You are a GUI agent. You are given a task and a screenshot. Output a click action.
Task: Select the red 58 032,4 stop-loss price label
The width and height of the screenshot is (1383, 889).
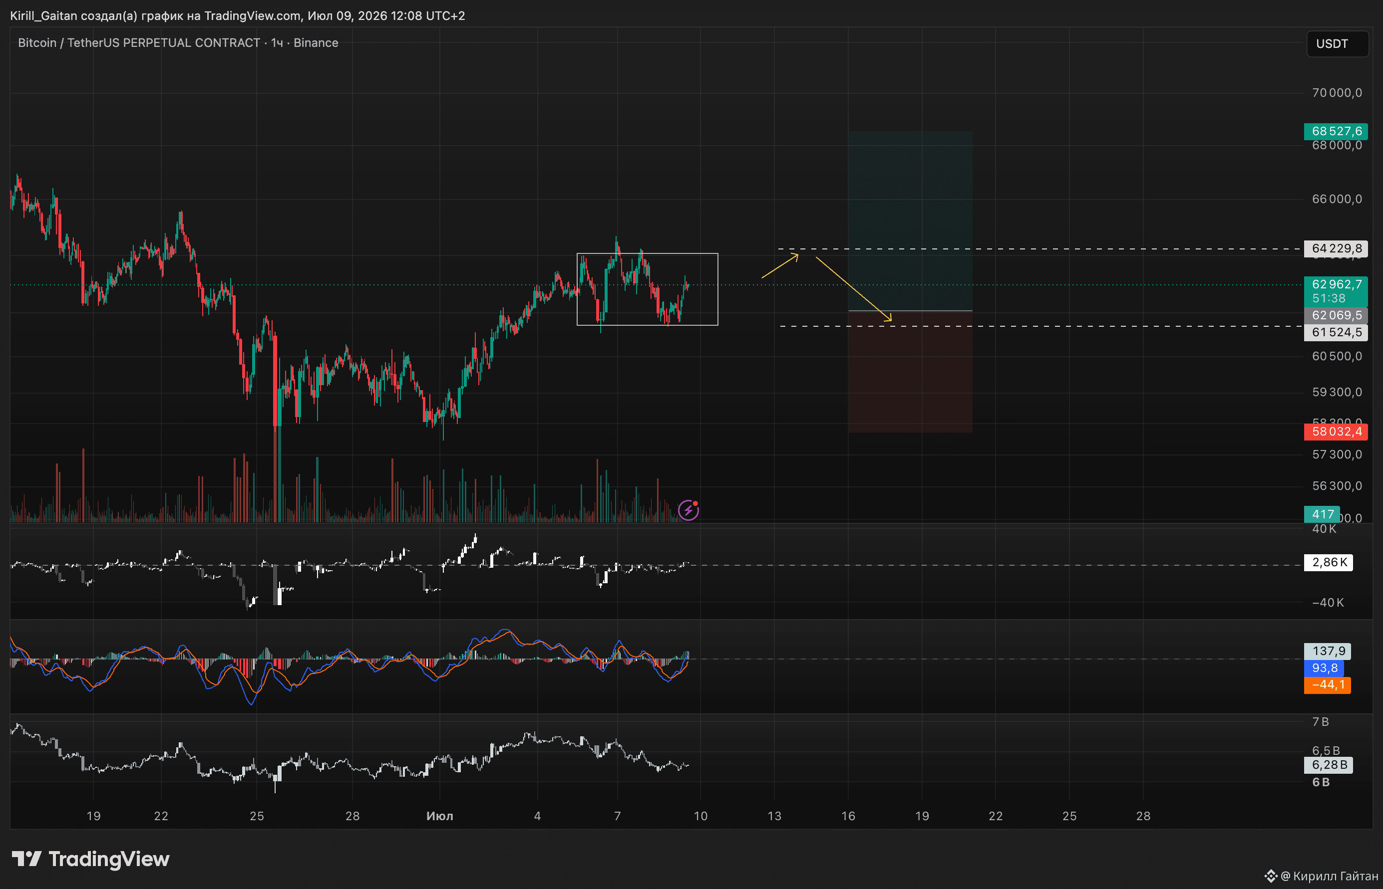(1336, 431)
